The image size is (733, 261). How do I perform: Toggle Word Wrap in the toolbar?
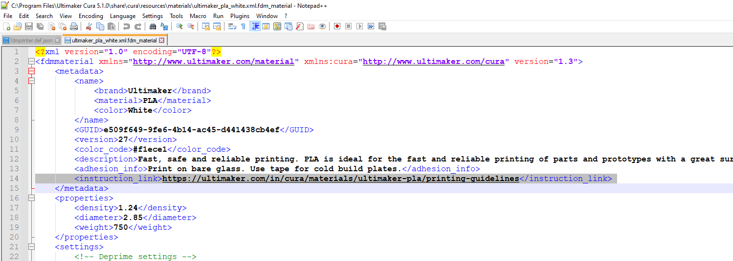[x=232, y=26]
